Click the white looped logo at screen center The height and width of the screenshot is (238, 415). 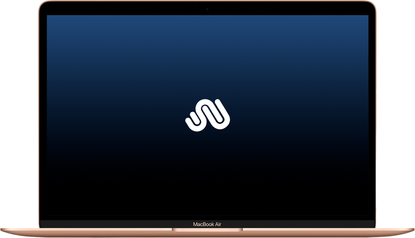click(207, 115)
